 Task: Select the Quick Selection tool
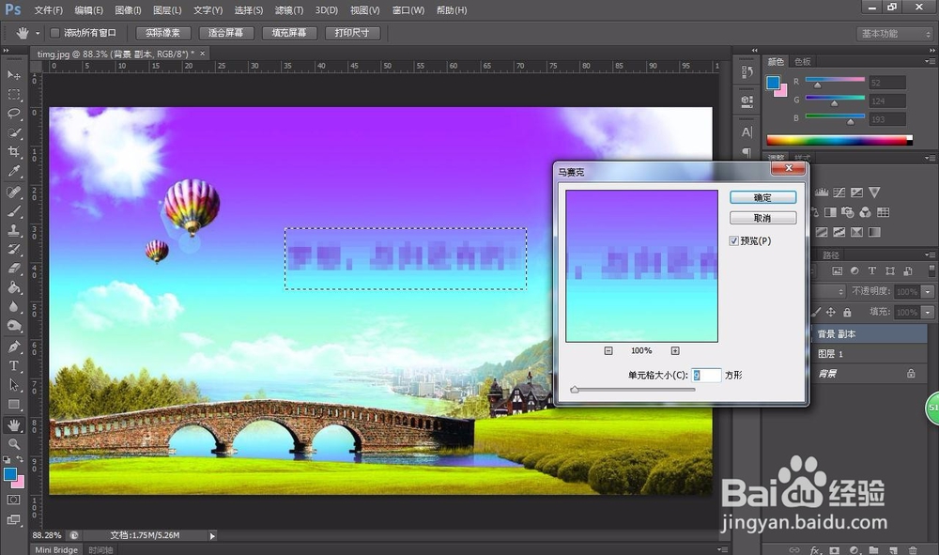[14, 132]
